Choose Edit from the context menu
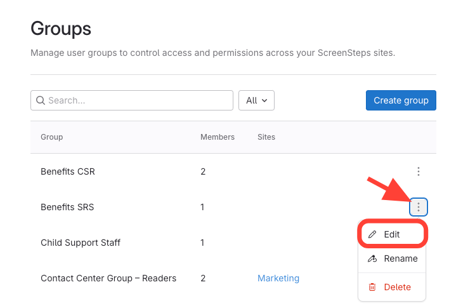449x308 pixels. click(392, 234)
